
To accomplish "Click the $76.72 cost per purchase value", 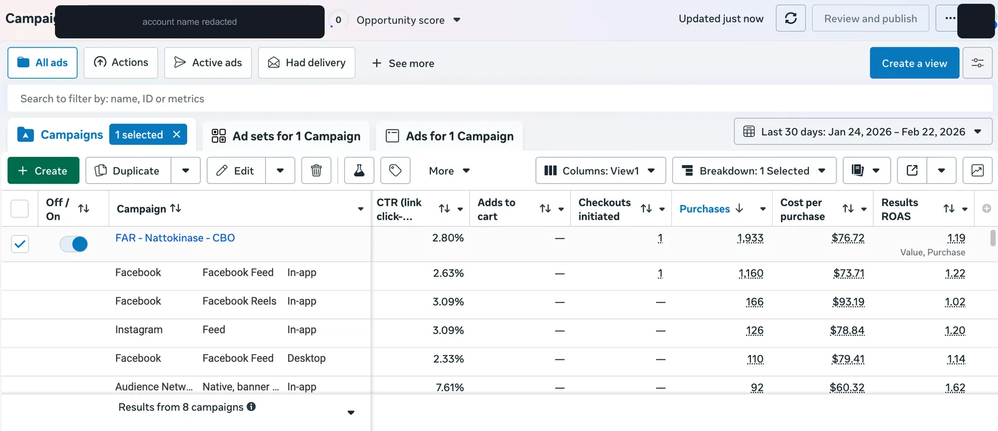I will pos(848,238).
